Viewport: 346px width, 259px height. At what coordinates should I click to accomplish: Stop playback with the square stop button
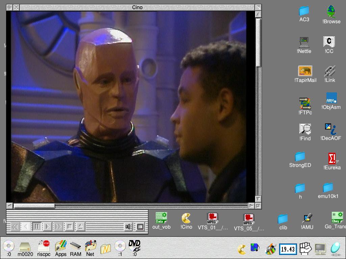point(70,226)
